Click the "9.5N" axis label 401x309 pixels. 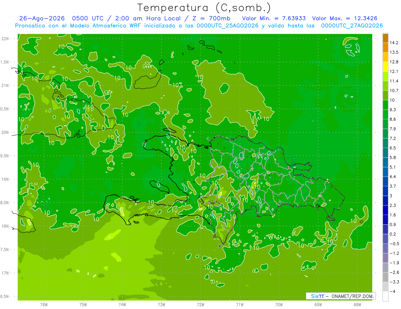(5, 156)
